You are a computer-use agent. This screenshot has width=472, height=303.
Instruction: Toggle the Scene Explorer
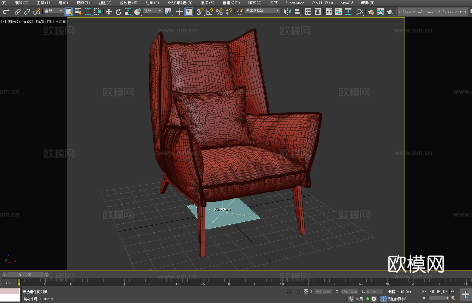coord(308,12)
